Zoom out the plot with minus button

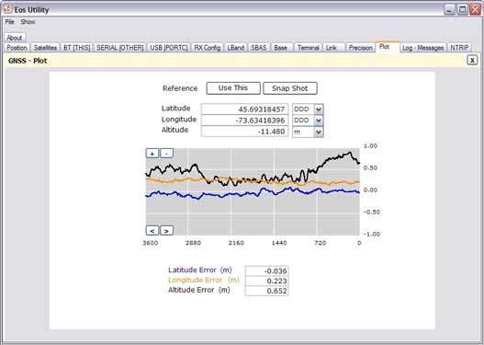tap(166, 154)
